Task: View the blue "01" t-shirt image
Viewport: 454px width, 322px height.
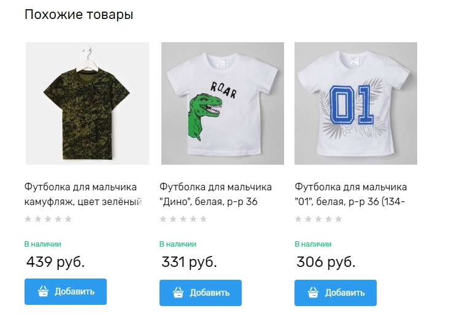Action: 356,103
